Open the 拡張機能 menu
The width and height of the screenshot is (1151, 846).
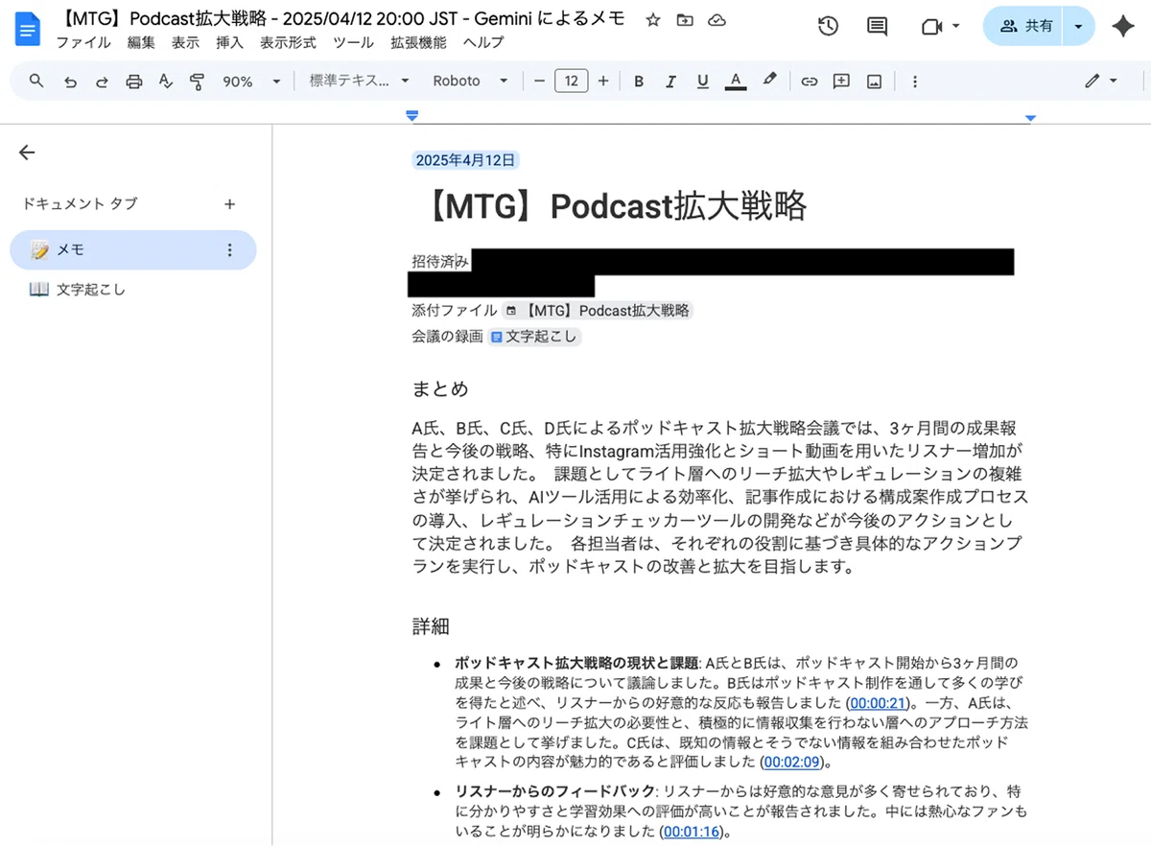pyautogui.click(x=418, y=43)
